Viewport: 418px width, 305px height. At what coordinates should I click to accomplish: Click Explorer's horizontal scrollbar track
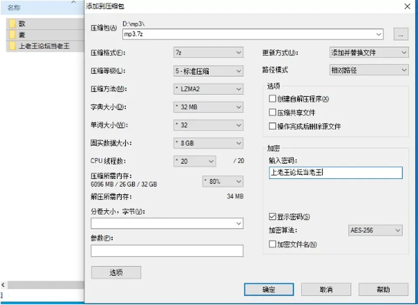pos(45,285)
